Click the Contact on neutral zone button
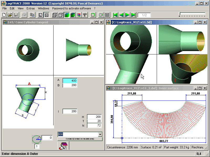 (x=80, y=139)
